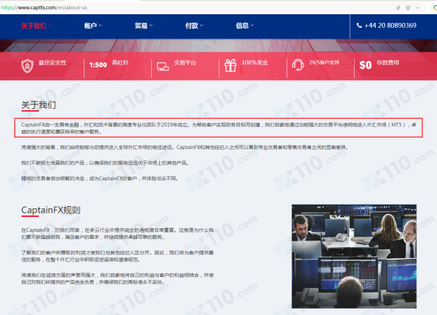Click the phone number +44 20 80890369
The height and width of the screenshot is (315, 437).
[390, 25]
